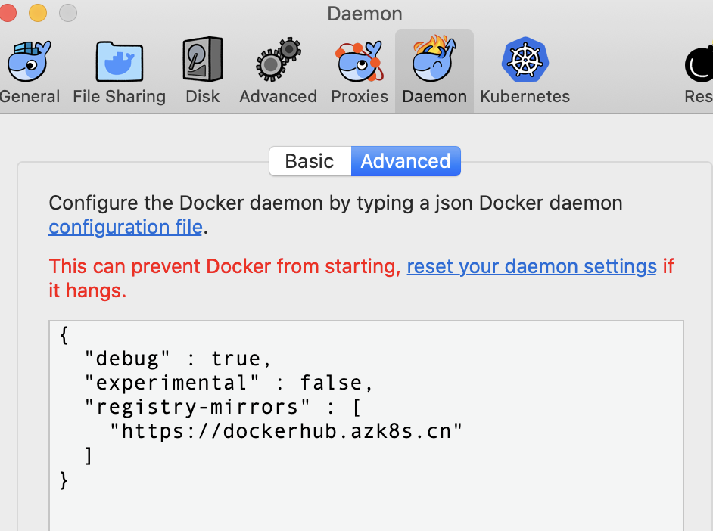Switch to the Basic daemon tab

[x=310, y=161]
